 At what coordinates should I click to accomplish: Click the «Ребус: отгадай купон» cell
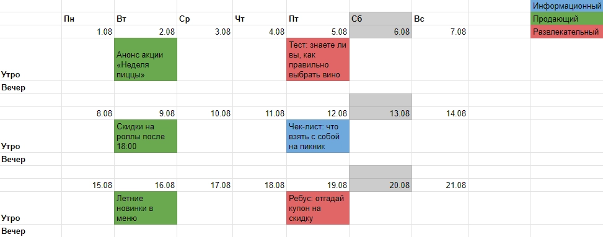tap(318, 208)
